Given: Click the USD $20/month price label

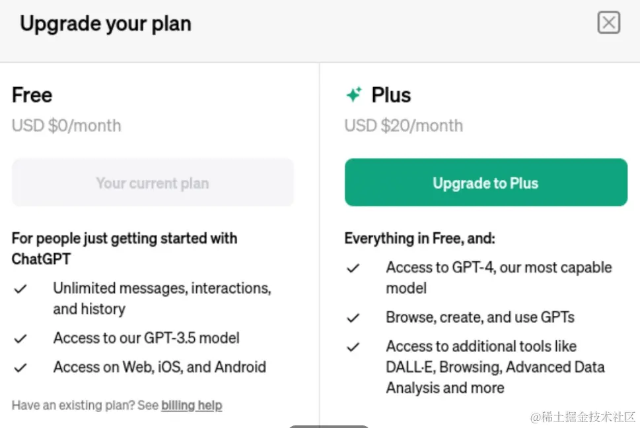Looking at the screenshot, I should [x=404, y=125].
